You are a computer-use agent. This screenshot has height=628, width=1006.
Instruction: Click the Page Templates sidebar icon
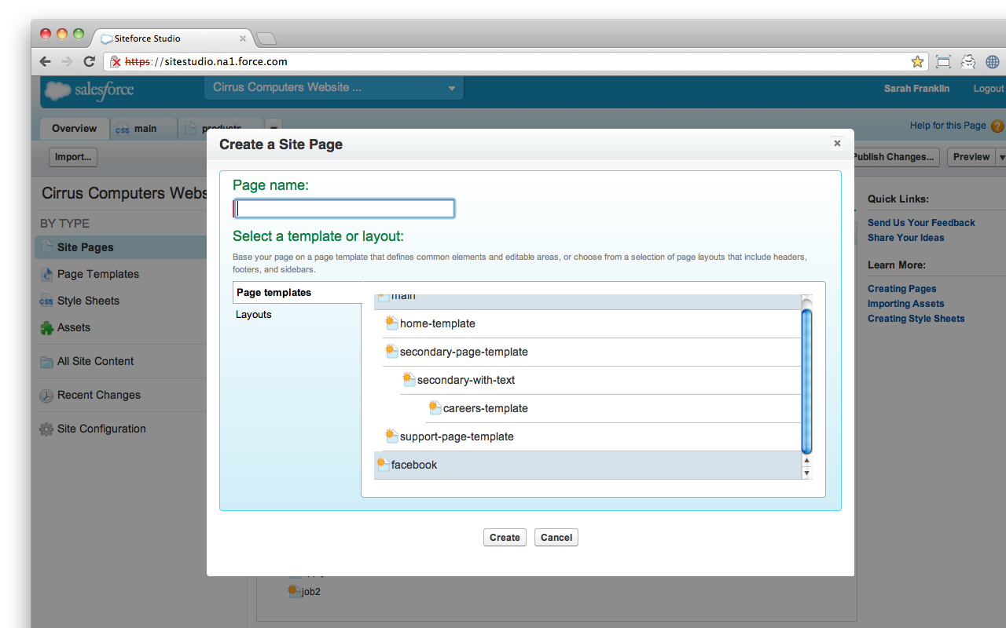46,274
